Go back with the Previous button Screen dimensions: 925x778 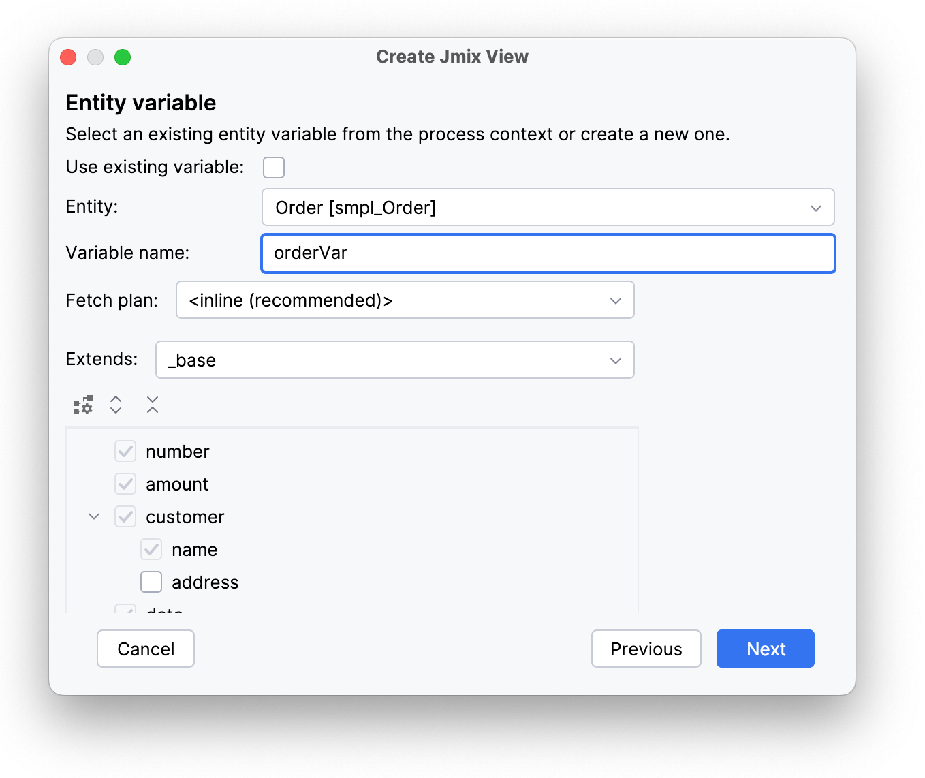646,649
